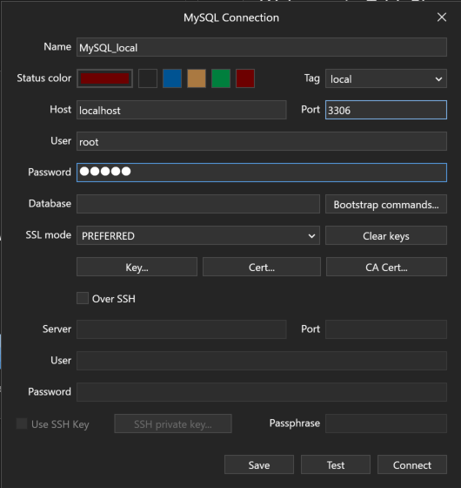
Task: Click the SSH private key... button
Action: pyautogui.click(x=173, y=424)
